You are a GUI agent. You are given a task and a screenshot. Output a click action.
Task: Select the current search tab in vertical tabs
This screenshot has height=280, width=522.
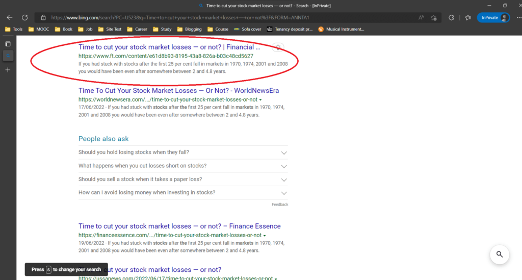[x=8, y=56]
